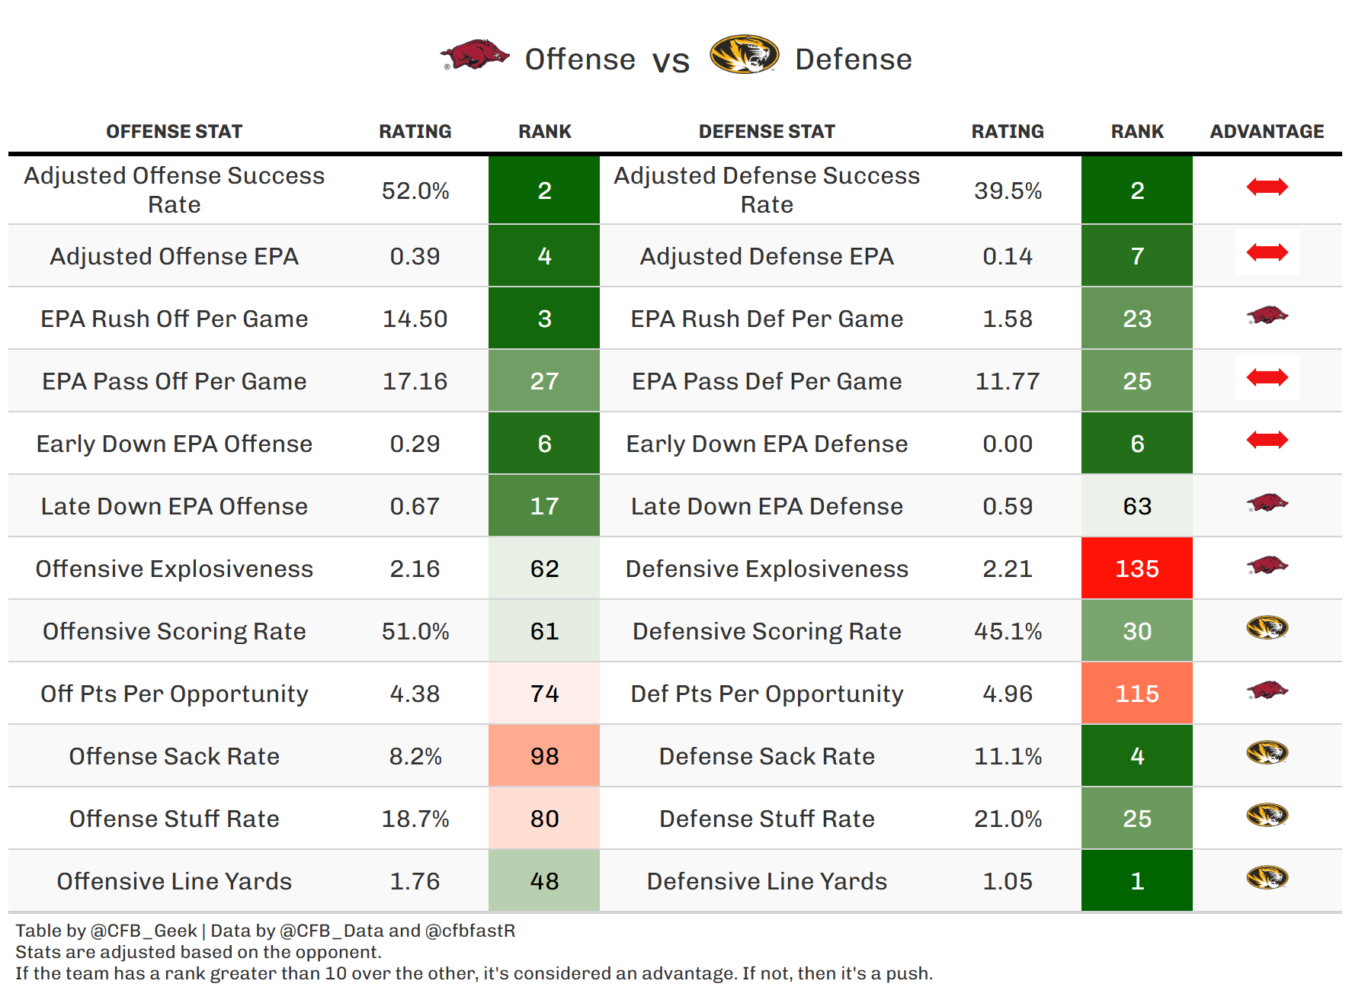Click the Missouri Tigers logo in the title
Screen dimensions: 1349x1000
click(744, 55)
